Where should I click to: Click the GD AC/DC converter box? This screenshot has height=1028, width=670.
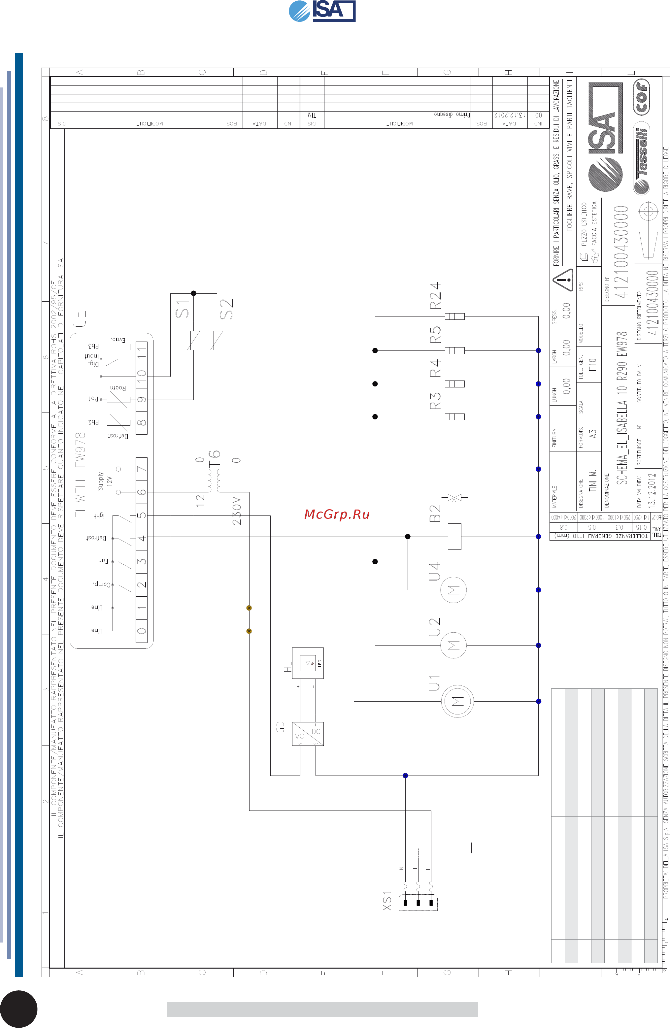click(308, 734)
